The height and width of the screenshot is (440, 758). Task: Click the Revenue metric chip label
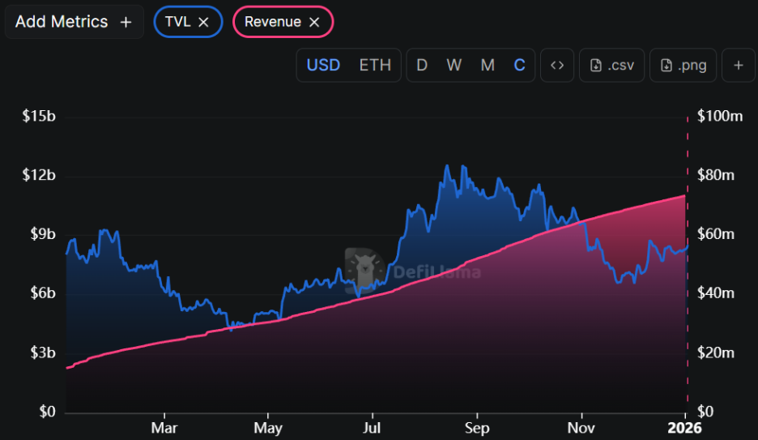point(273,22)
